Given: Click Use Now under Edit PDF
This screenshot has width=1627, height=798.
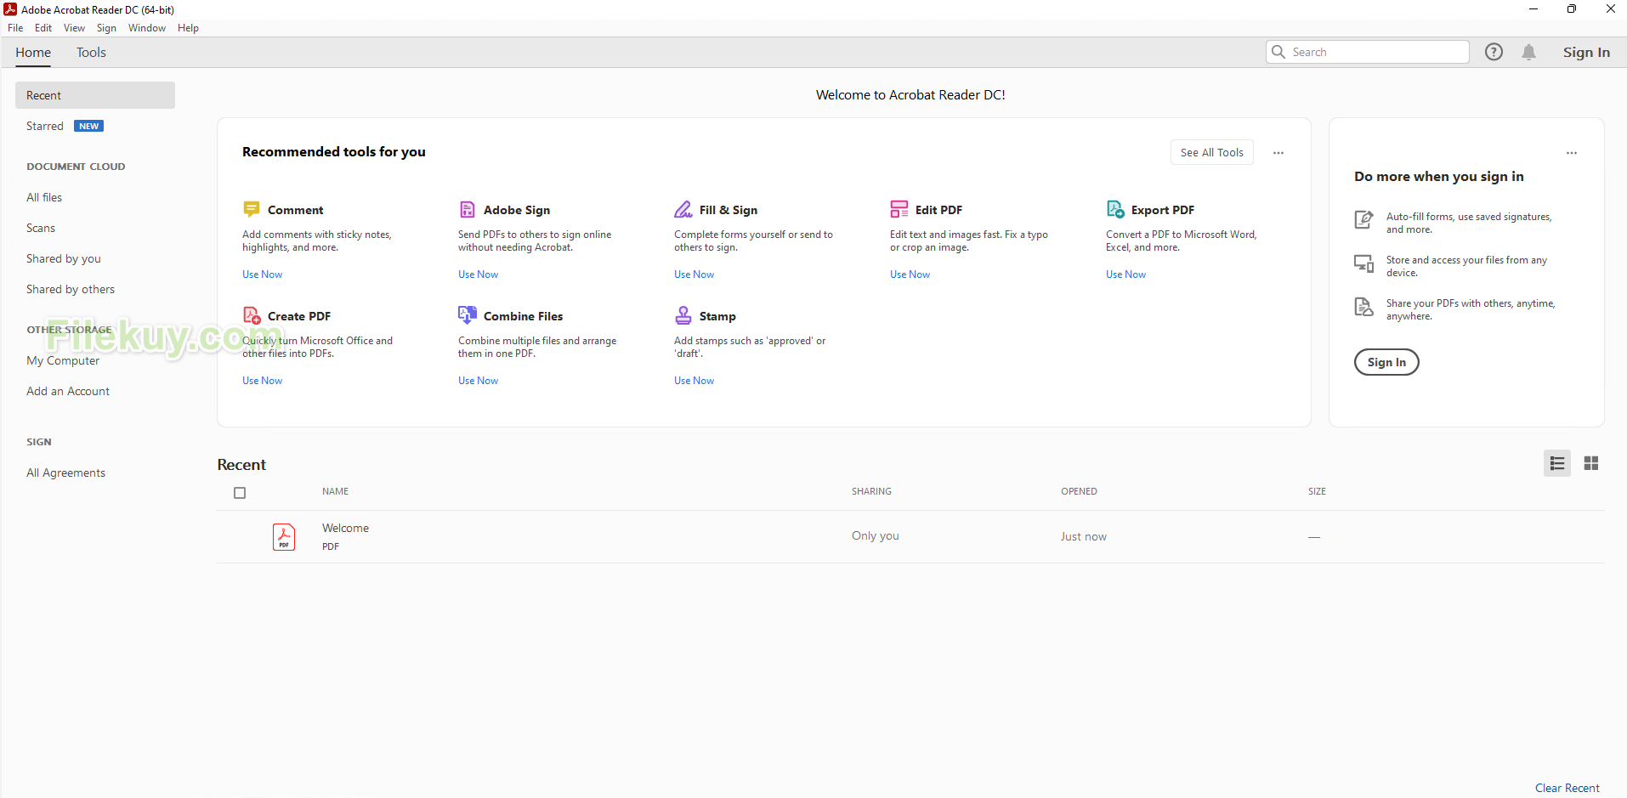Looking at the screenshot, I should (x=910, y=274).
